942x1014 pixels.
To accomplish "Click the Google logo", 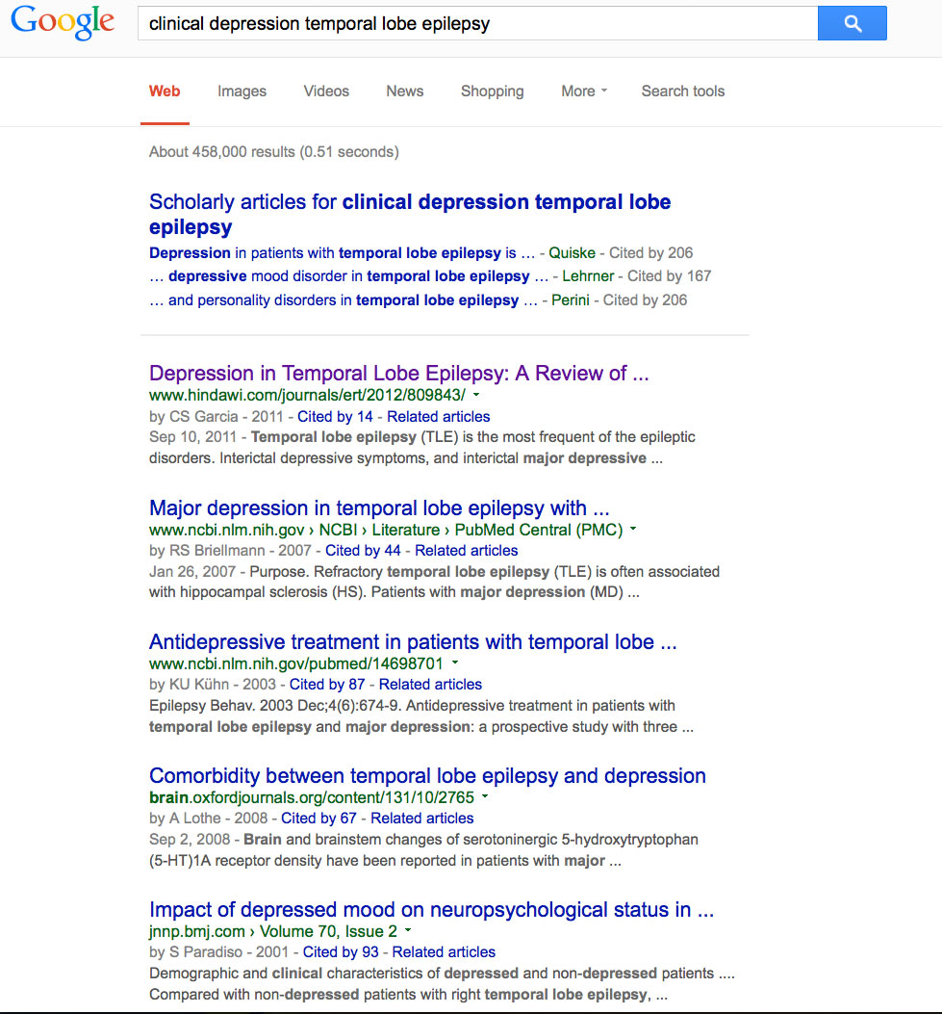I will click(61, 24).
